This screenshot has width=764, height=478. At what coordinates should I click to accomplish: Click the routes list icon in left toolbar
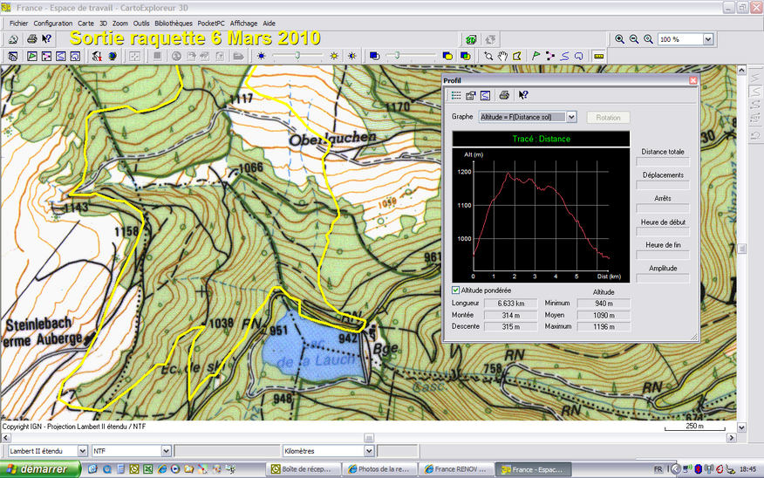coord(46,56)
